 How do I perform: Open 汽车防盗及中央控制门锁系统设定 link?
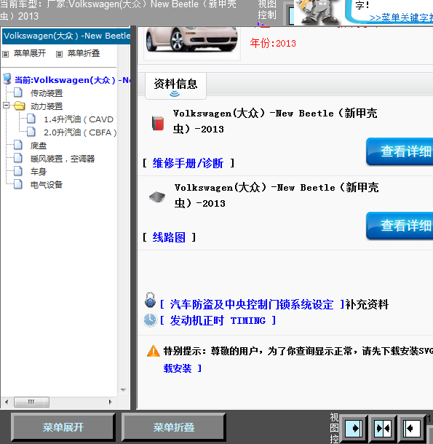click(252, 305)
